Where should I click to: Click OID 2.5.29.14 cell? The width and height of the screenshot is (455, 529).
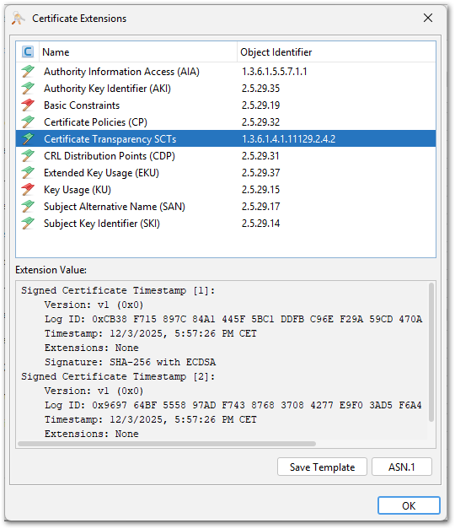[x=260, y=224]
